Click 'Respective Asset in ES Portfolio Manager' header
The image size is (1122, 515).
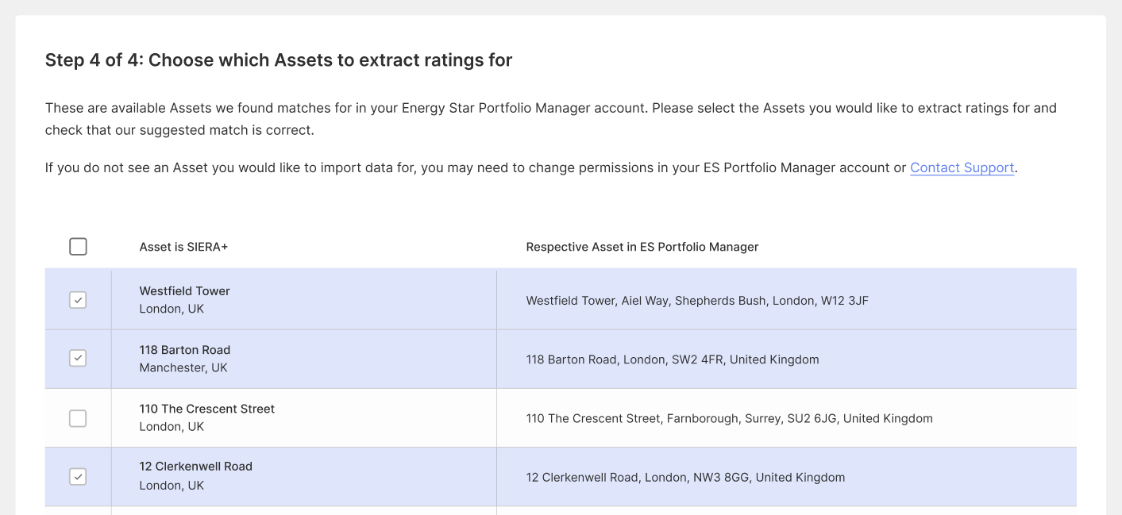[642, 247]
